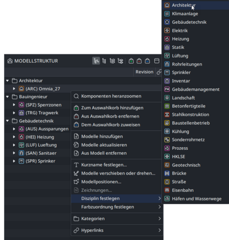This screenshot has height=240, width=229.
Task: Click the Revision column header
Action: point(145,72)
